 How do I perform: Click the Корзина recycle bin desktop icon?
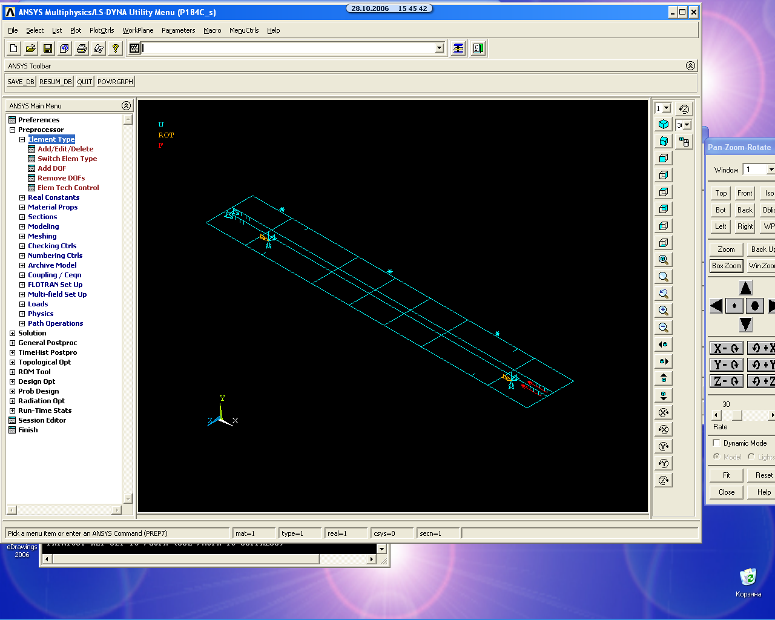click(748, 582)
